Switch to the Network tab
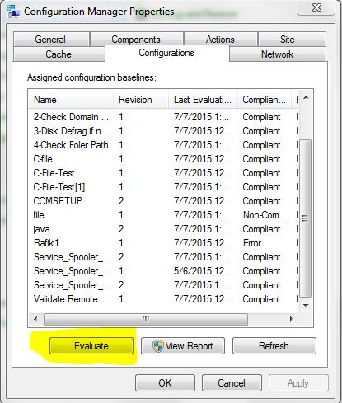This screenshot has width=342, height=403. pos(278,54)
